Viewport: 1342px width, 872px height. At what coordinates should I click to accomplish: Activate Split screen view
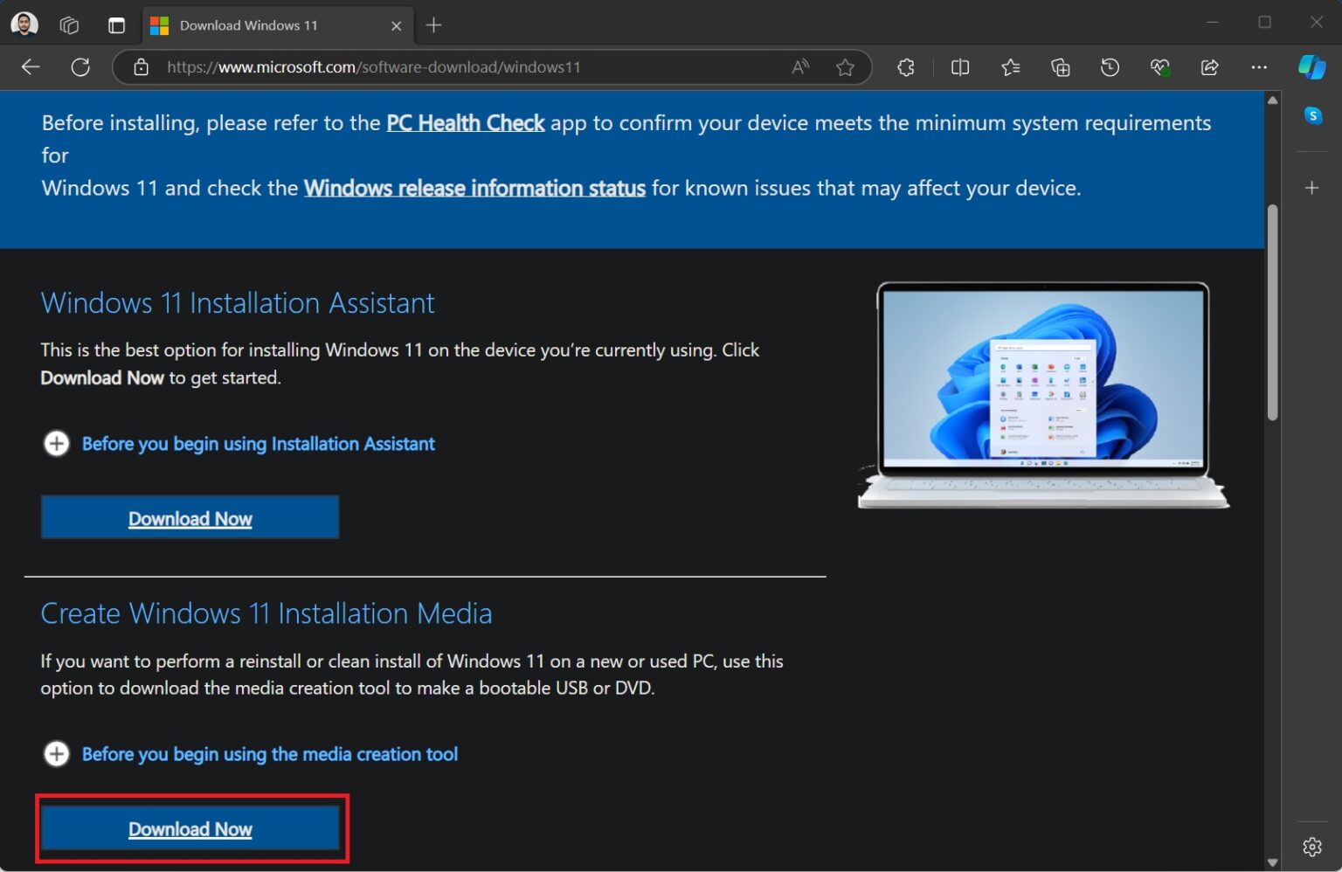click(x=959, y=66)
